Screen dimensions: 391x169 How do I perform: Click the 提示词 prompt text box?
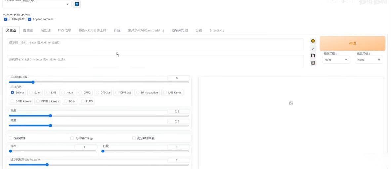tap(155, 45)
